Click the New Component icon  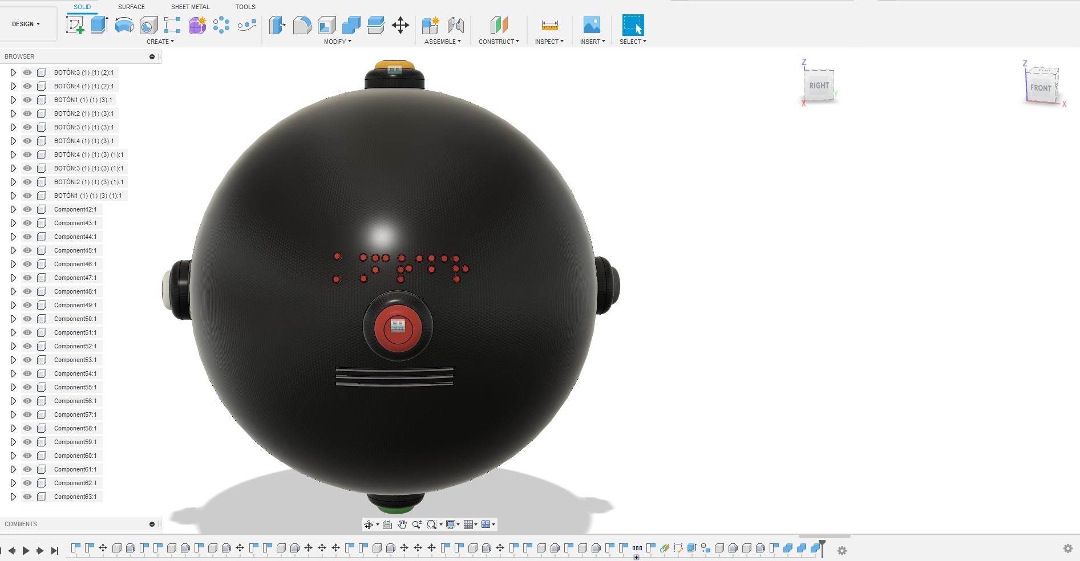[431, 25]
